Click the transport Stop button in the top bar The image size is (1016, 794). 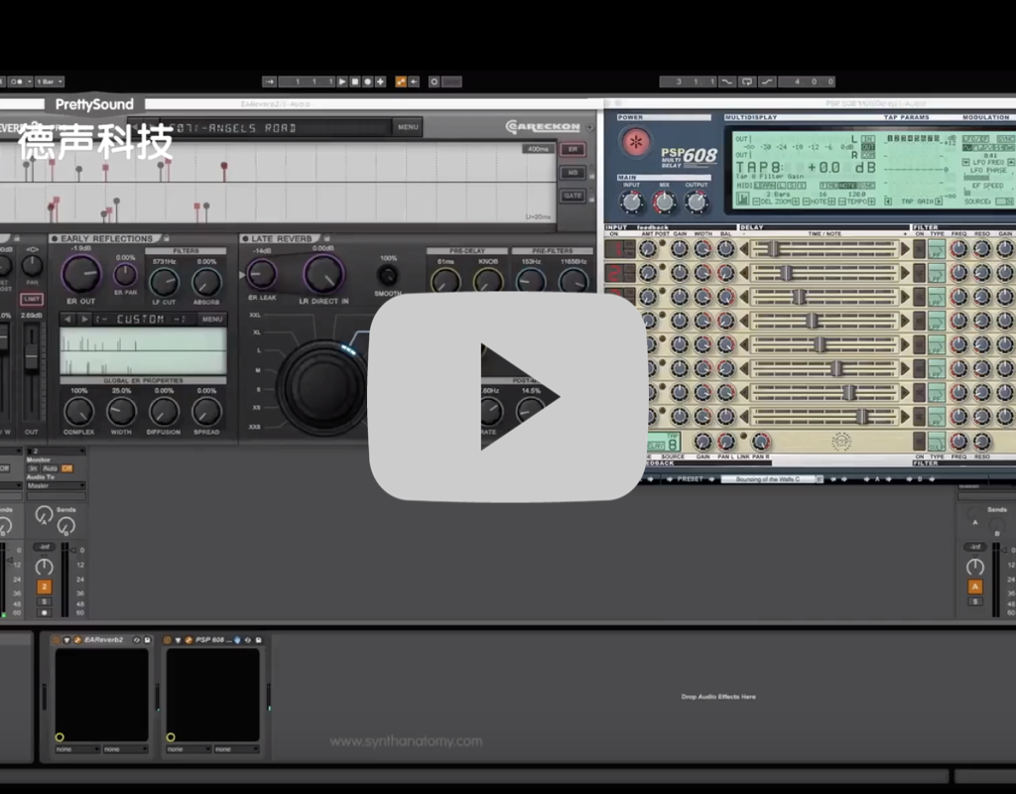tap(355, 81)
